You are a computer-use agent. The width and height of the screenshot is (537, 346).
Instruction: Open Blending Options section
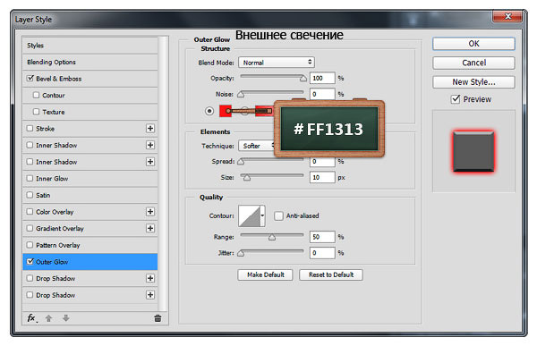click(90, 62)
